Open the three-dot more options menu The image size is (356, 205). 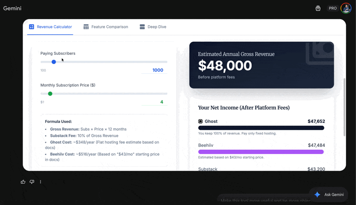40,182
